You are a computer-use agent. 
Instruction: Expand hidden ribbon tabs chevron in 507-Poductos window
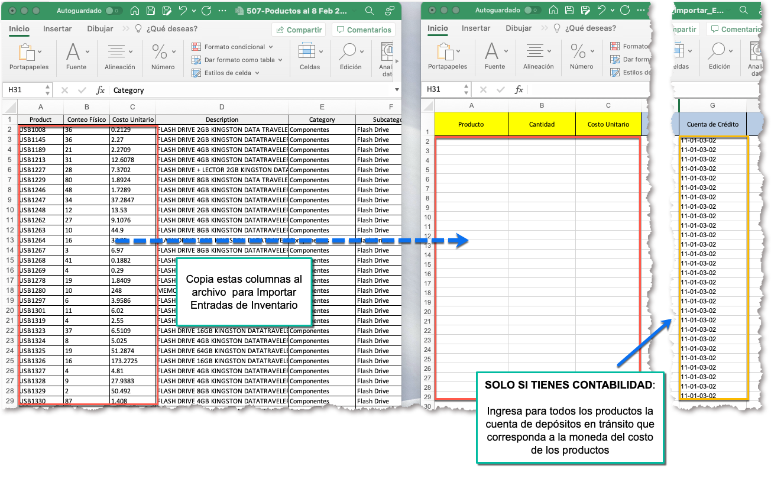(126, 29)
